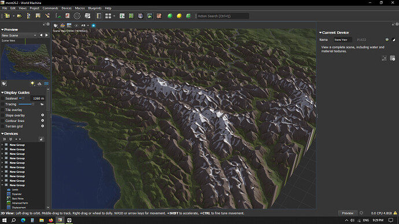The image size is (399, 224).
Task: Click the yellow sphere build icon
Action: [179, 16]
